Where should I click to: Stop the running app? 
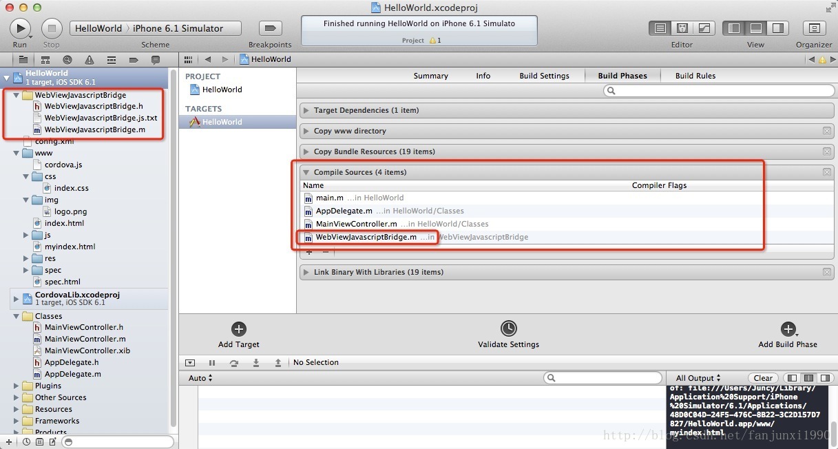pos(52,28)
